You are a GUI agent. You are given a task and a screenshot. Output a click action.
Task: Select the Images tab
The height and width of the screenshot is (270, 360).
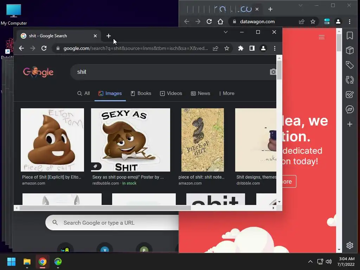[110, 93]
